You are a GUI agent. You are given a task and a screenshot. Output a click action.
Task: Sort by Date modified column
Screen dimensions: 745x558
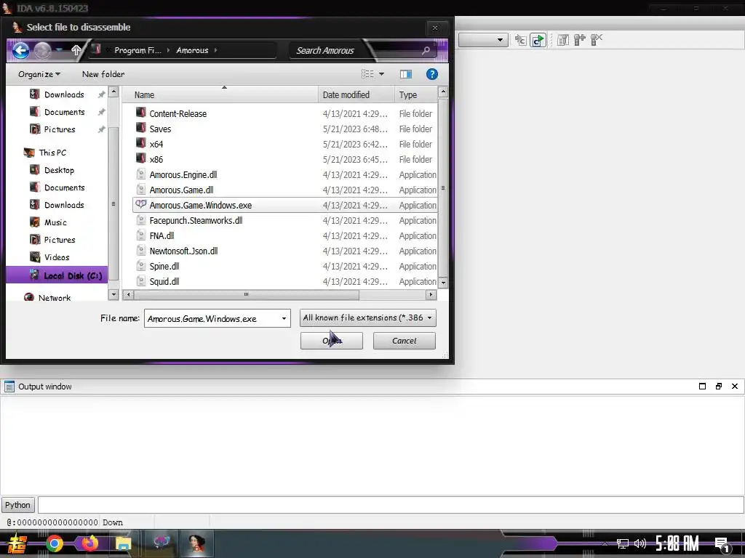[x=356, y=95]
